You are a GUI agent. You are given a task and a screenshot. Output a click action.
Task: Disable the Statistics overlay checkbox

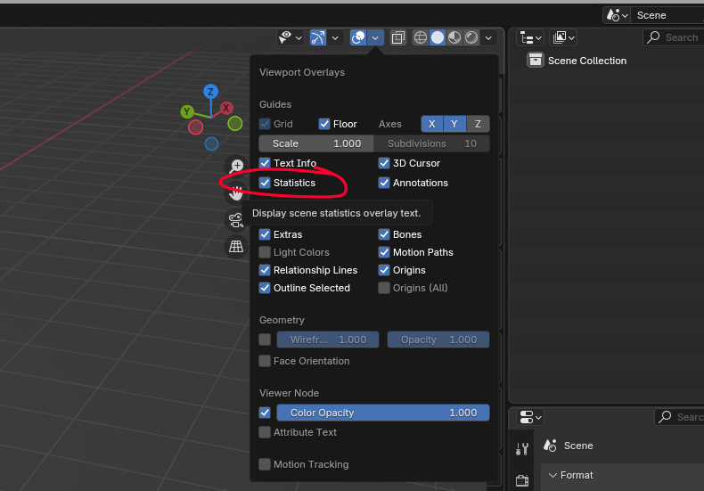(265, 183)
